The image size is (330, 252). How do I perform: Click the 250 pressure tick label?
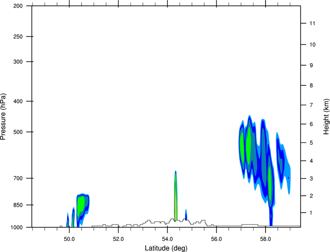click(x=18, y=36)
